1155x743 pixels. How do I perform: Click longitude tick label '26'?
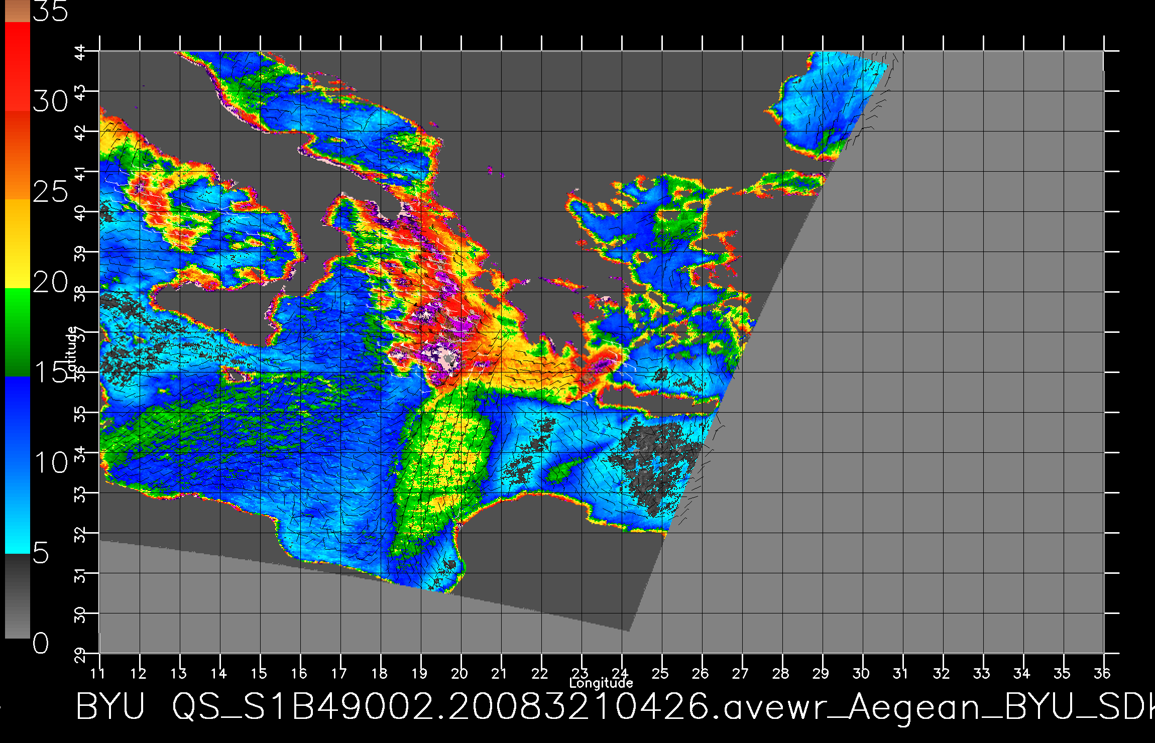click(701, 673)
